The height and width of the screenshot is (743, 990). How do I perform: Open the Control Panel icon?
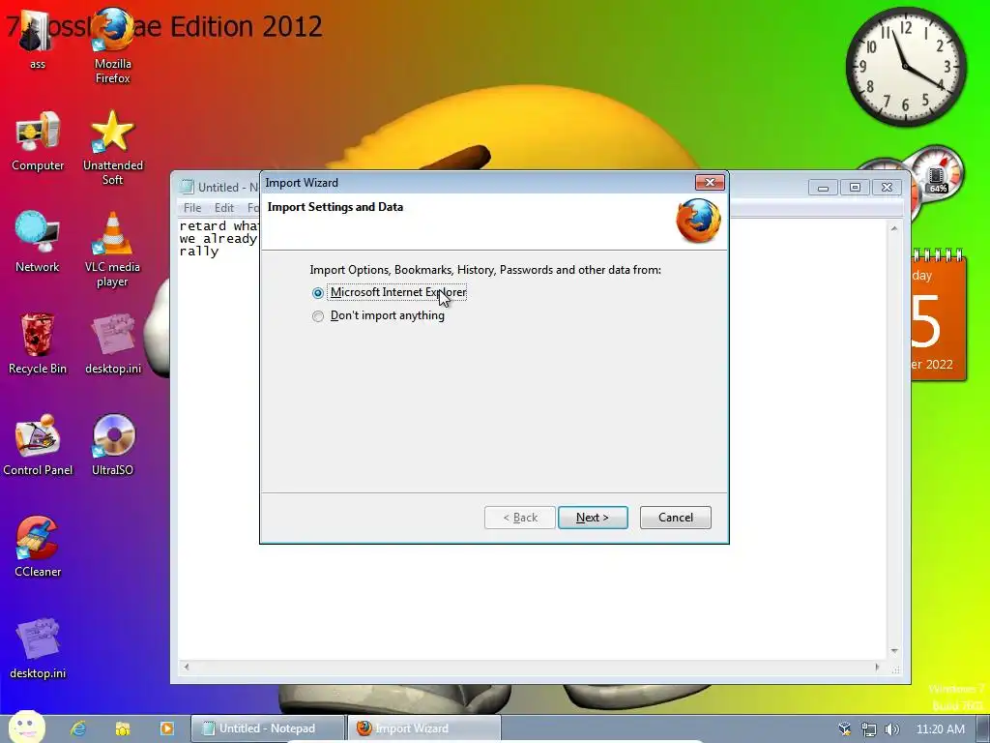(x=38, y=445)
